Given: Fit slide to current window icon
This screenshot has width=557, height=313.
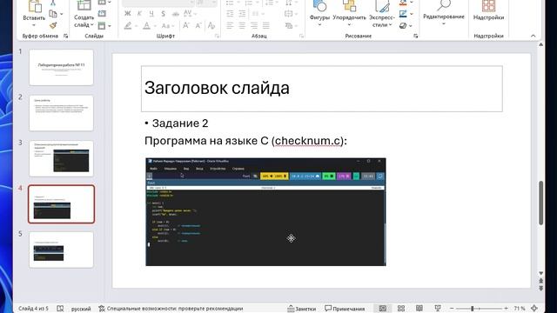Looking at the screenshot, I should point(534,309).
